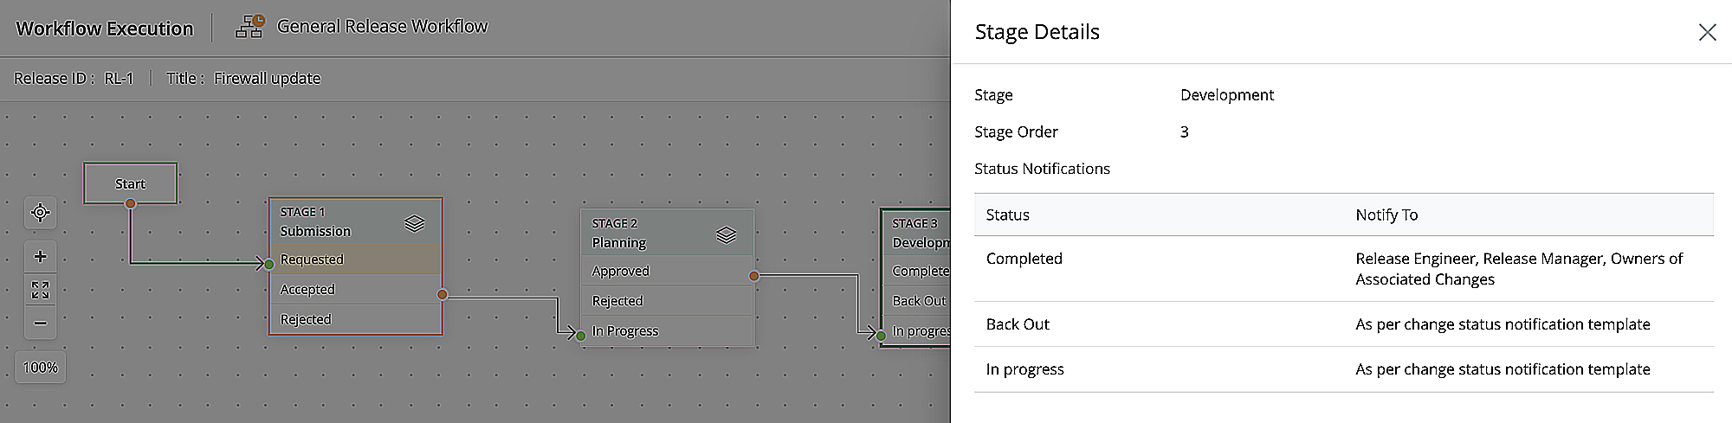Viewport: 1732px width, 423px height.
Task: Zoom in with the plus icon
Action: [x=40, y=257]
